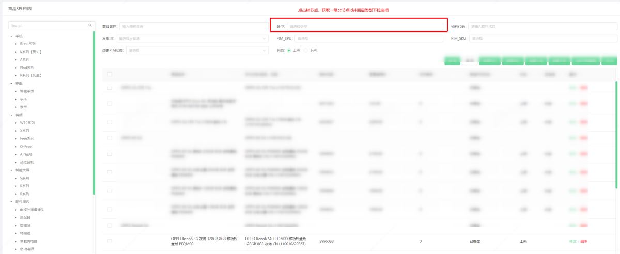Click 上架 status cell in OPPO Reno6 夜海 row

click(523, 241)
